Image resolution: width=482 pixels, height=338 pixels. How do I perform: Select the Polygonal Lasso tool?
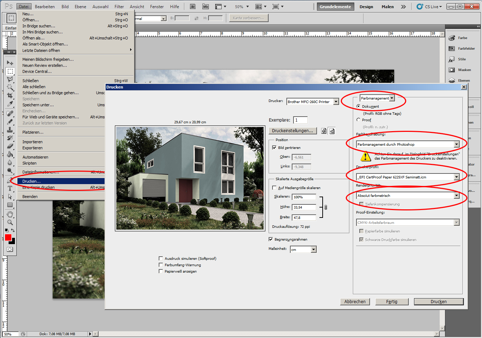pyautogui.click(x=10, y=79)
